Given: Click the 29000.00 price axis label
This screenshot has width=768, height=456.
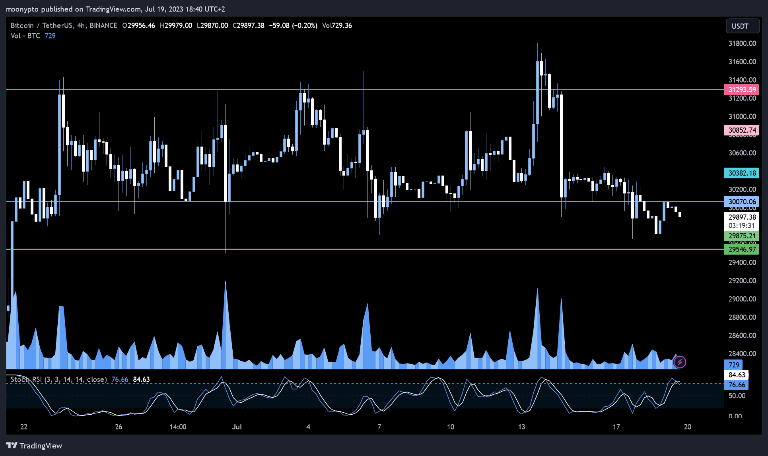Looking at the screenshot, I should (742, 299).
